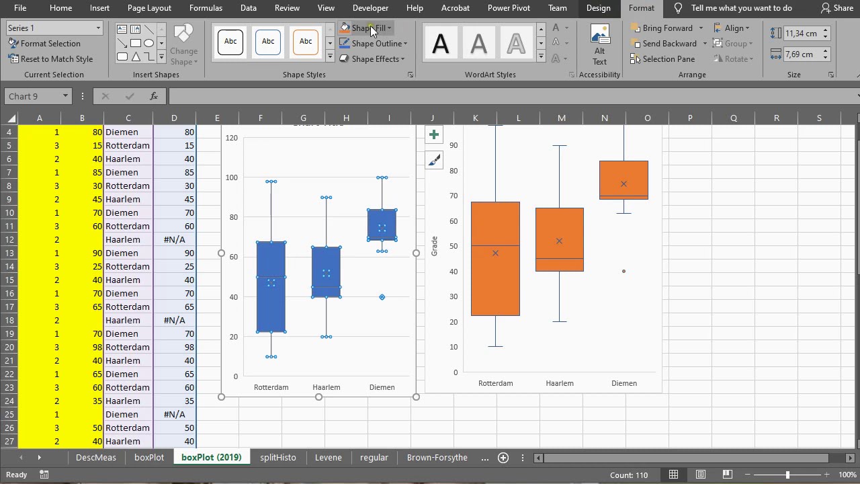Select the arrow line shape
The width and height of the screenshot is (860, 484).
coord(122,43)
